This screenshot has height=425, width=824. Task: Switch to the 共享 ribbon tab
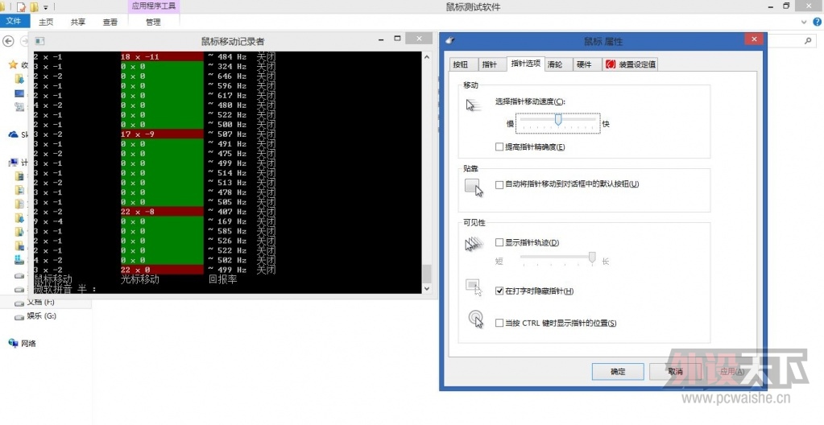[78, 22]
